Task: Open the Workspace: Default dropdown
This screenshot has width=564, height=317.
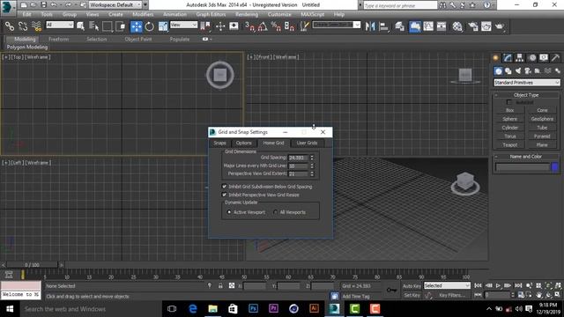Action: tap(115, 4)
